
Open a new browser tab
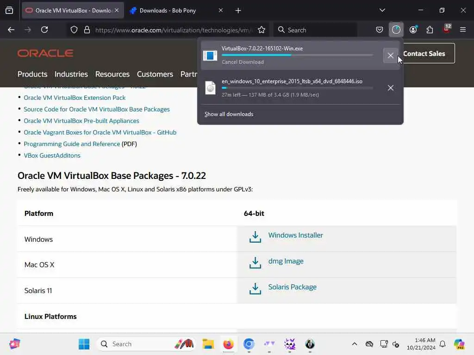[x=238, y=11]
